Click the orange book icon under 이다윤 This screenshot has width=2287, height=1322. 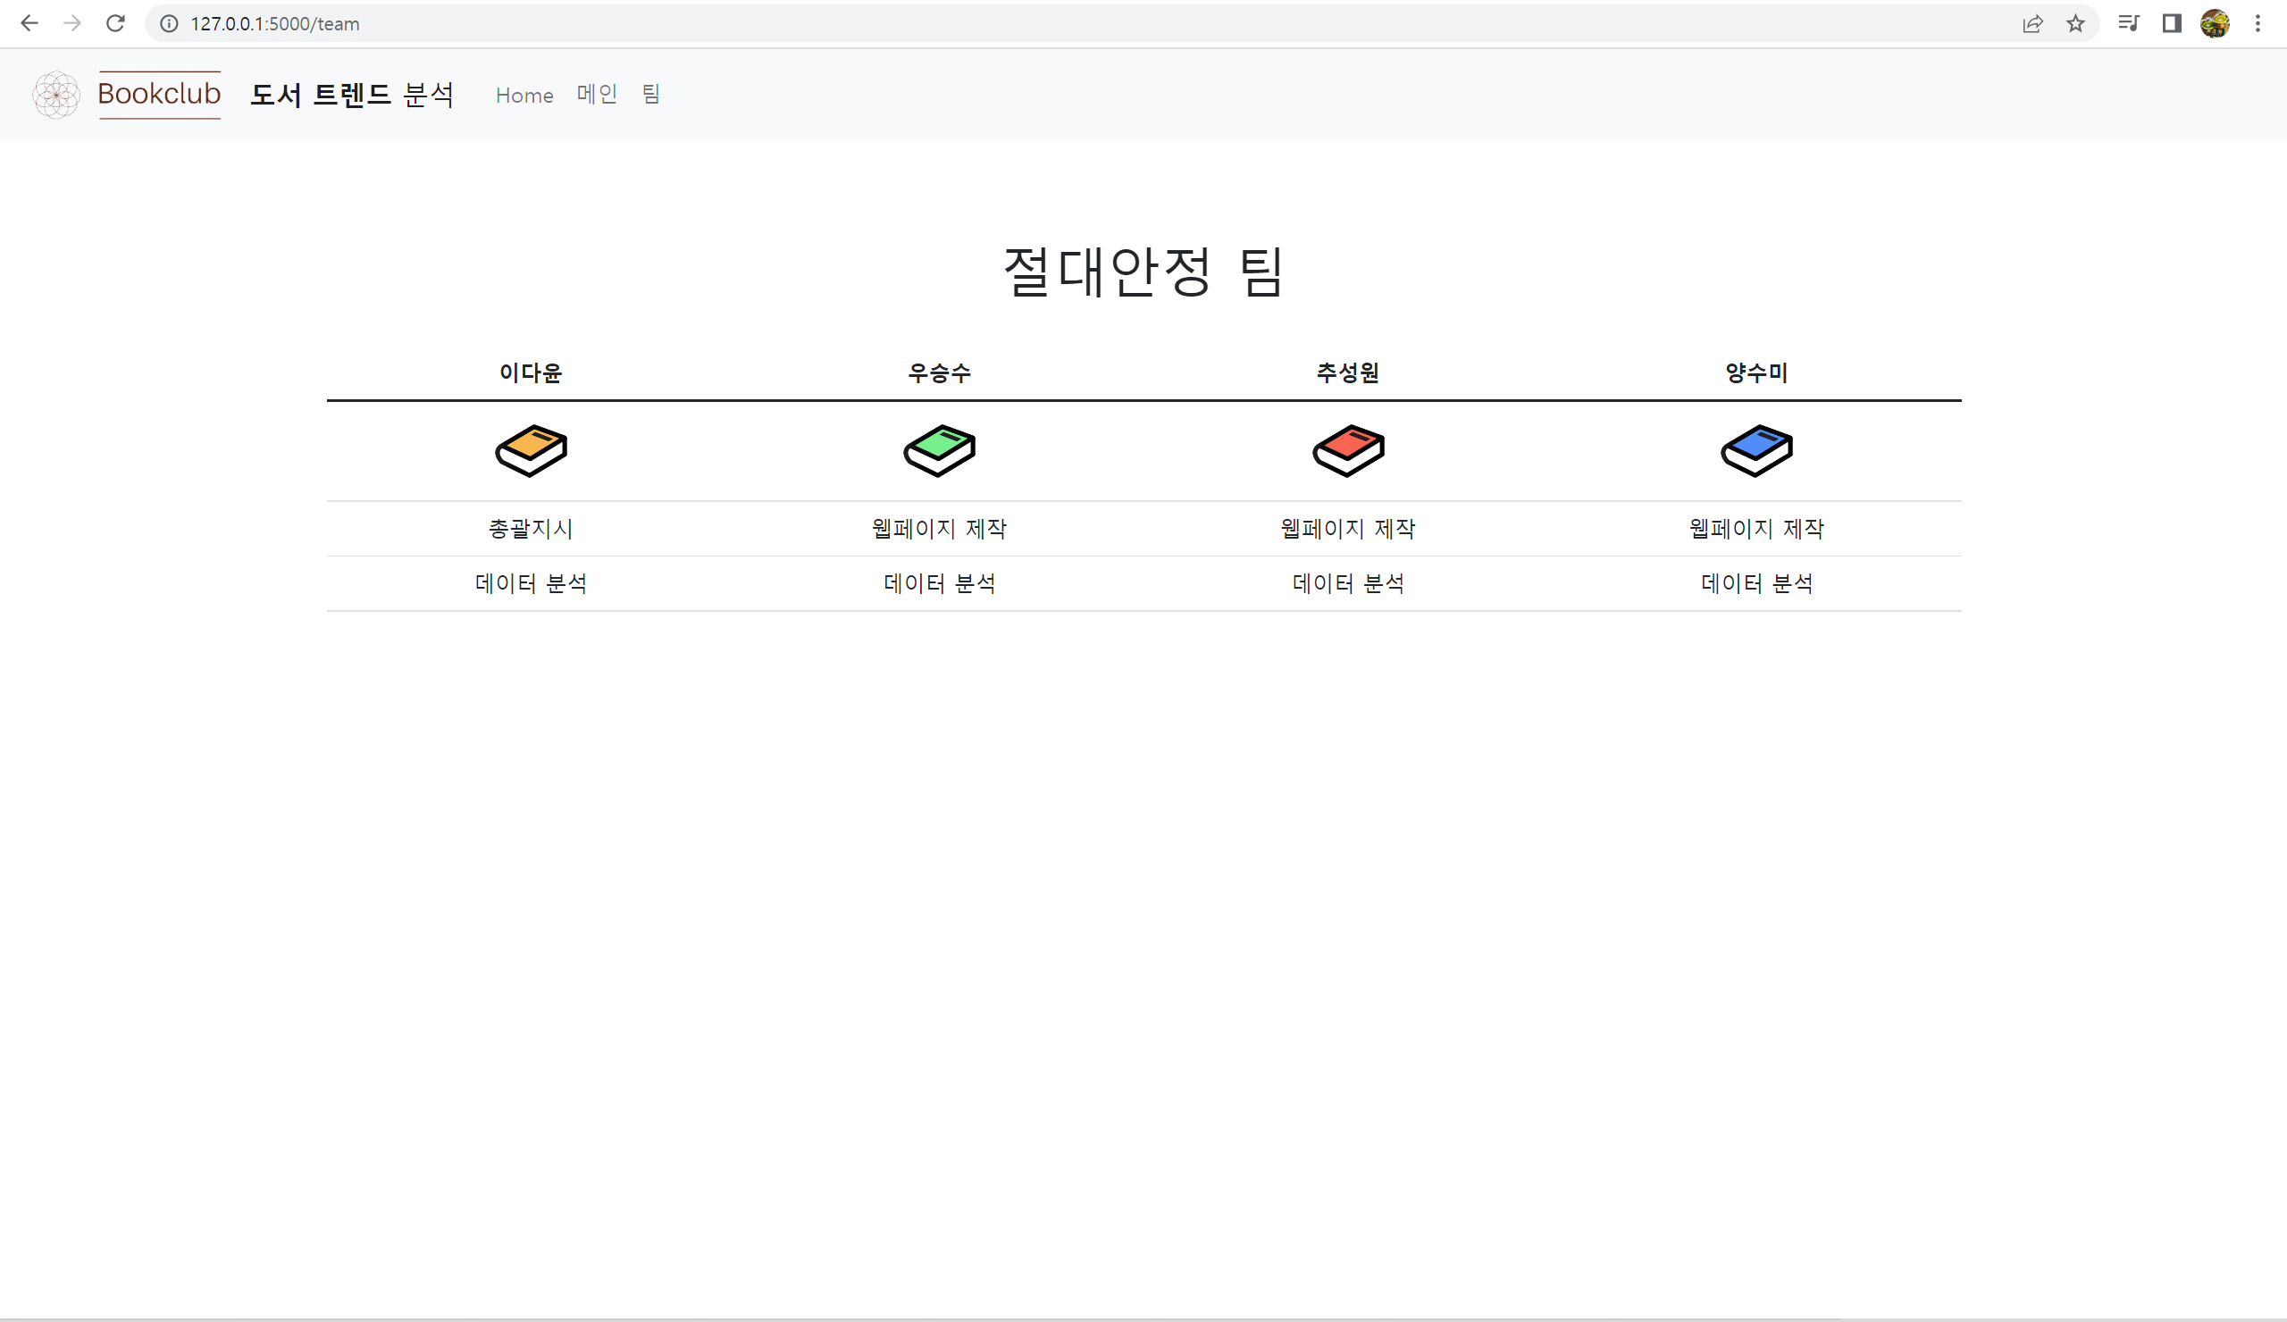(531, 451)
